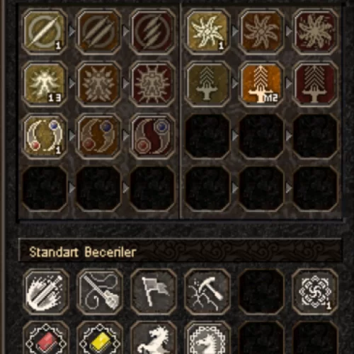Select the brown crescent orbs master skill
The image size is (354, 354).
(98, 136)
